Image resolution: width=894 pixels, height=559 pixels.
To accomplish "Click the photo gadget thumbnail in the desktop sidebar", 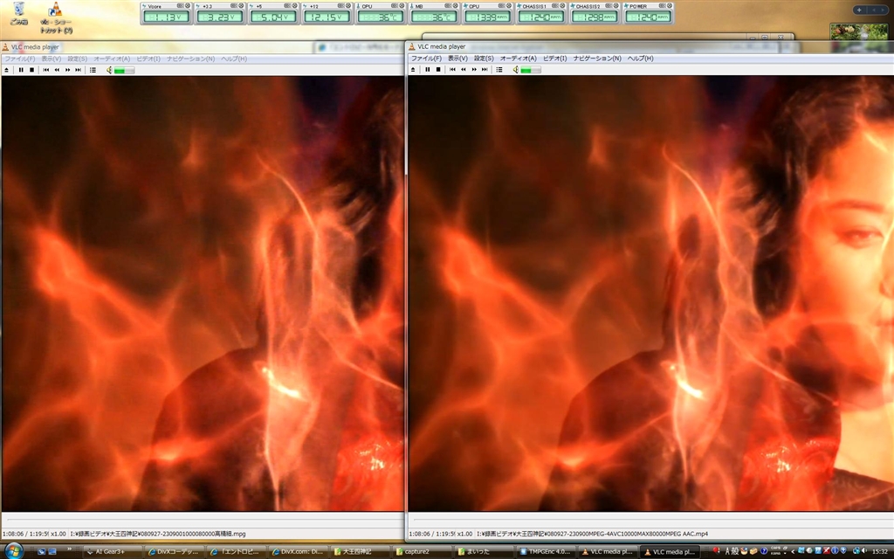I will coord(859,31).
